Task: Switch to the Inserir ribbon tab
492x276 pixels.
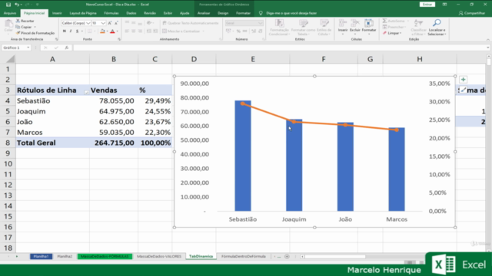Action: (57, 13)
